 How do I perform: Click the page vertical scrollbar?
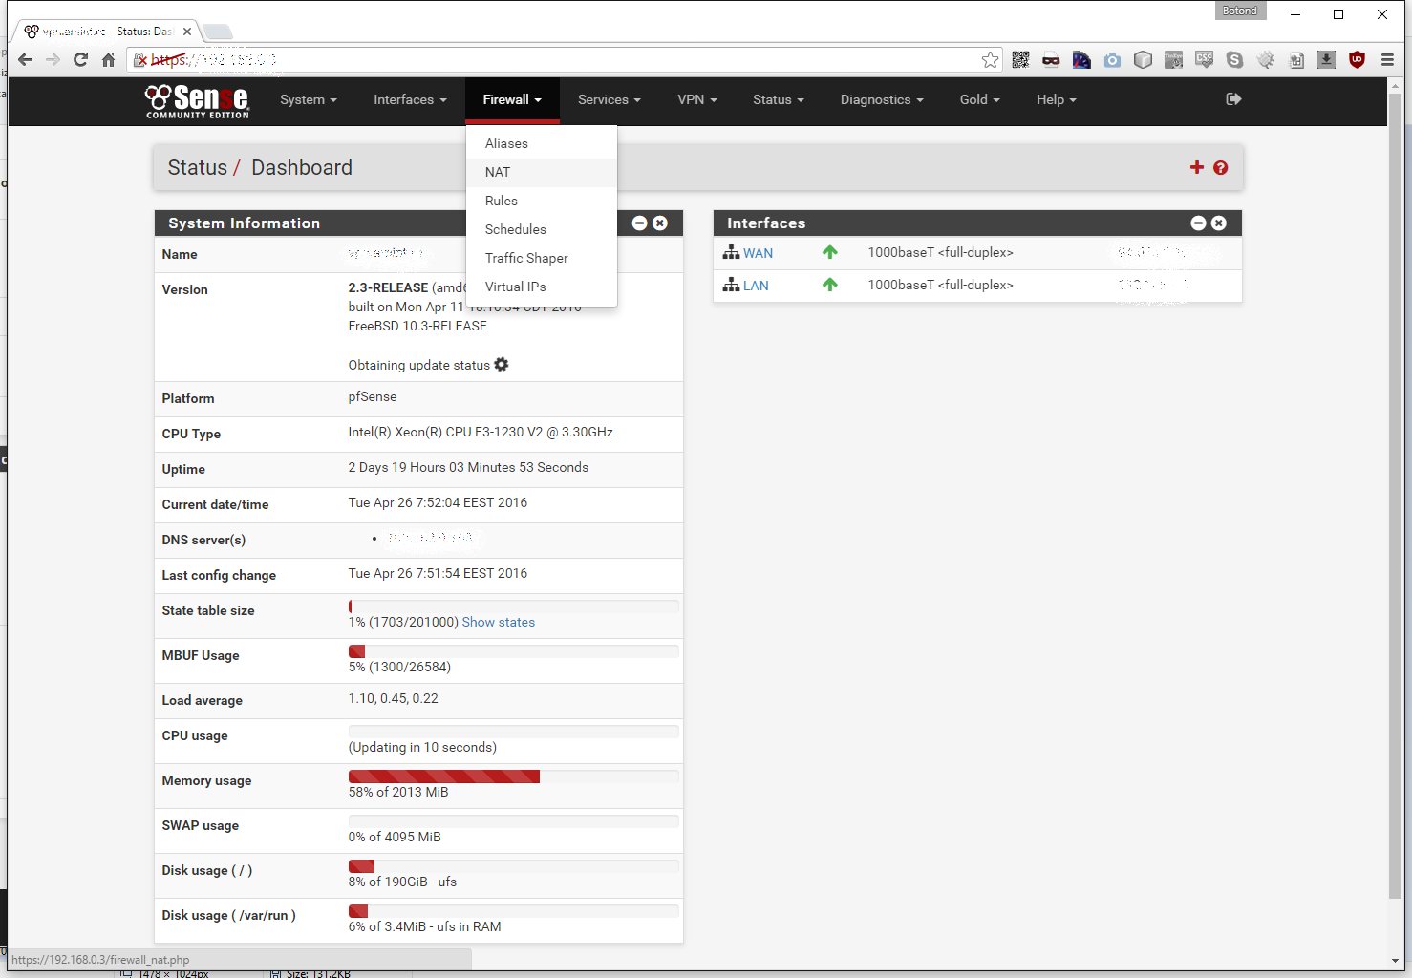pyautogui.click(x=1396, y=497)
